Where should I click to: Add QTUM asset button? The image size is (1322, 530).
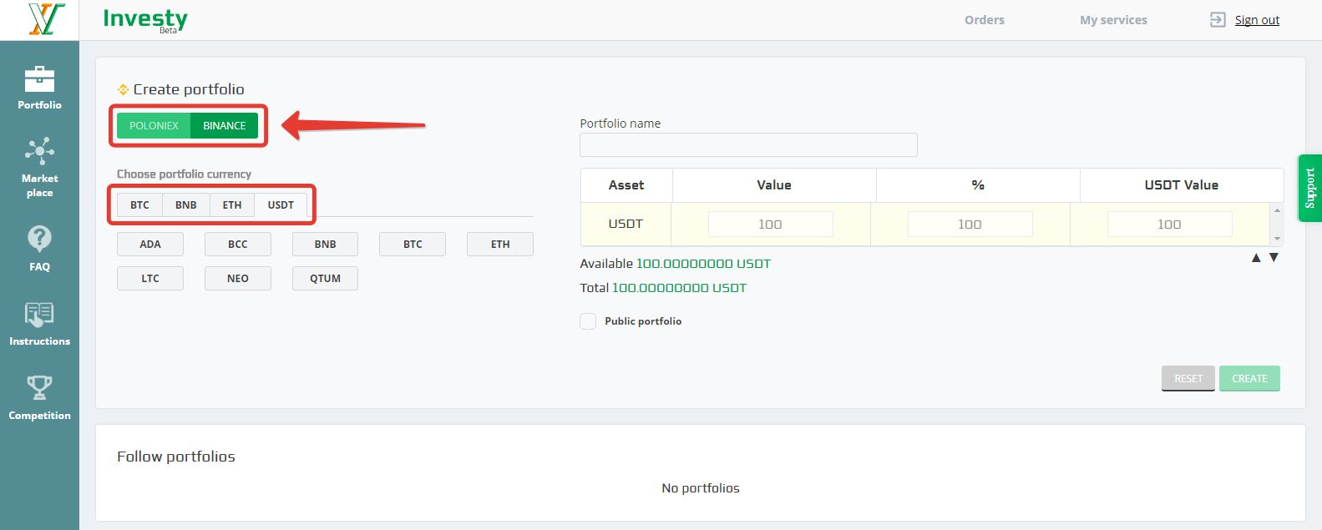pyautogui.click(x=326, y=279)
